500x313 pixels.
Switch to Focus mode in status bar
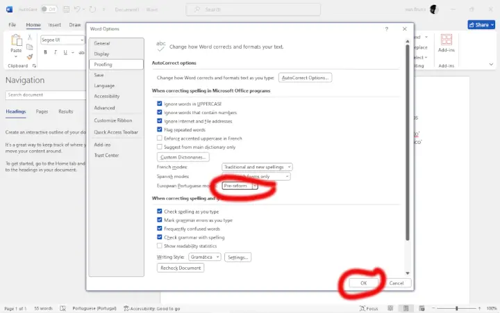coord(368,308)
